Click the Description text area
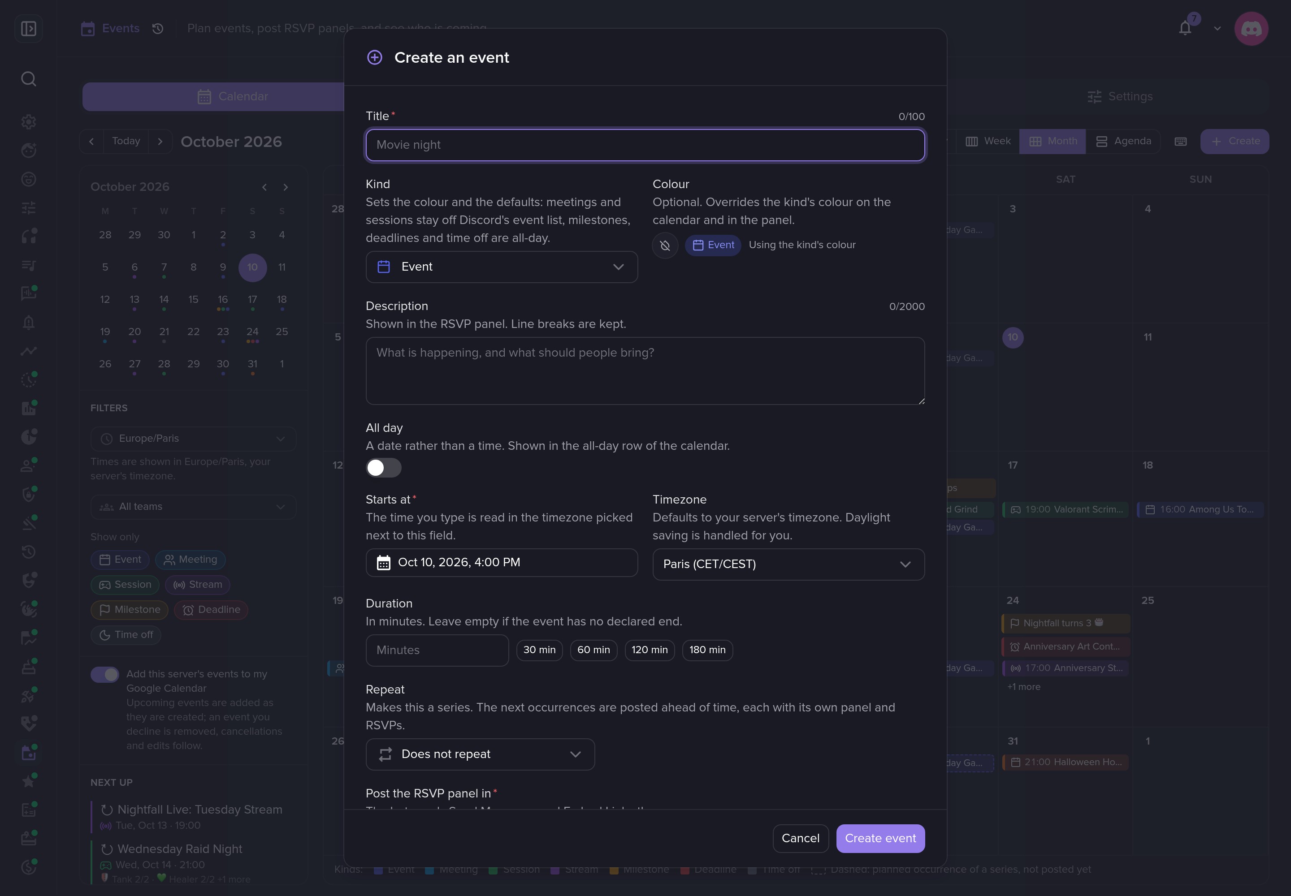The image size is (1291, 896). click(645, 370)
